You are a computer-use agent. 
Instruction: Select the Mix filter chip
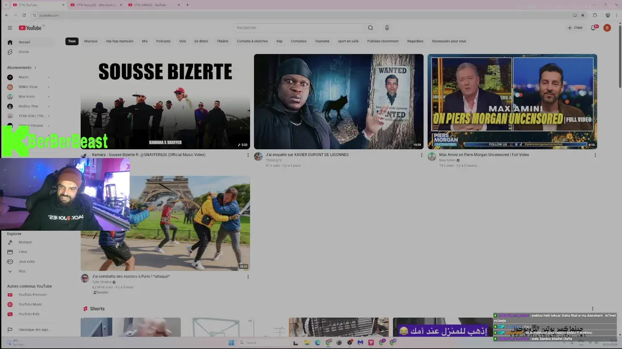(x=145, y=41)
